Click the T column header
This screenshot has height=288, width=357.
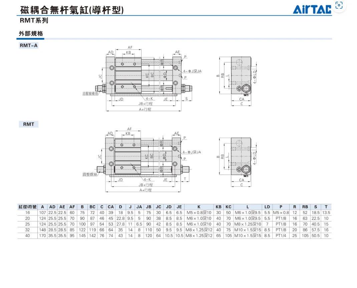pyautogui.click(x=326, y=207)
